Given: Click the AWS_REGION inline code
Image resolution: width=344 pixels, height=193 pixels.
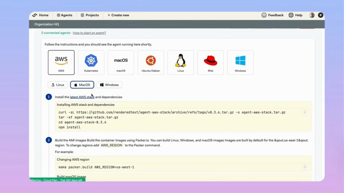Looking at the screenshot, I should click(112, 145).
